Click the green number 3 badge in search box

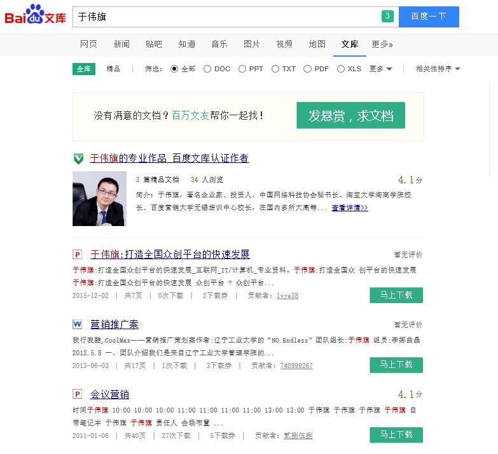click(387, 16)
